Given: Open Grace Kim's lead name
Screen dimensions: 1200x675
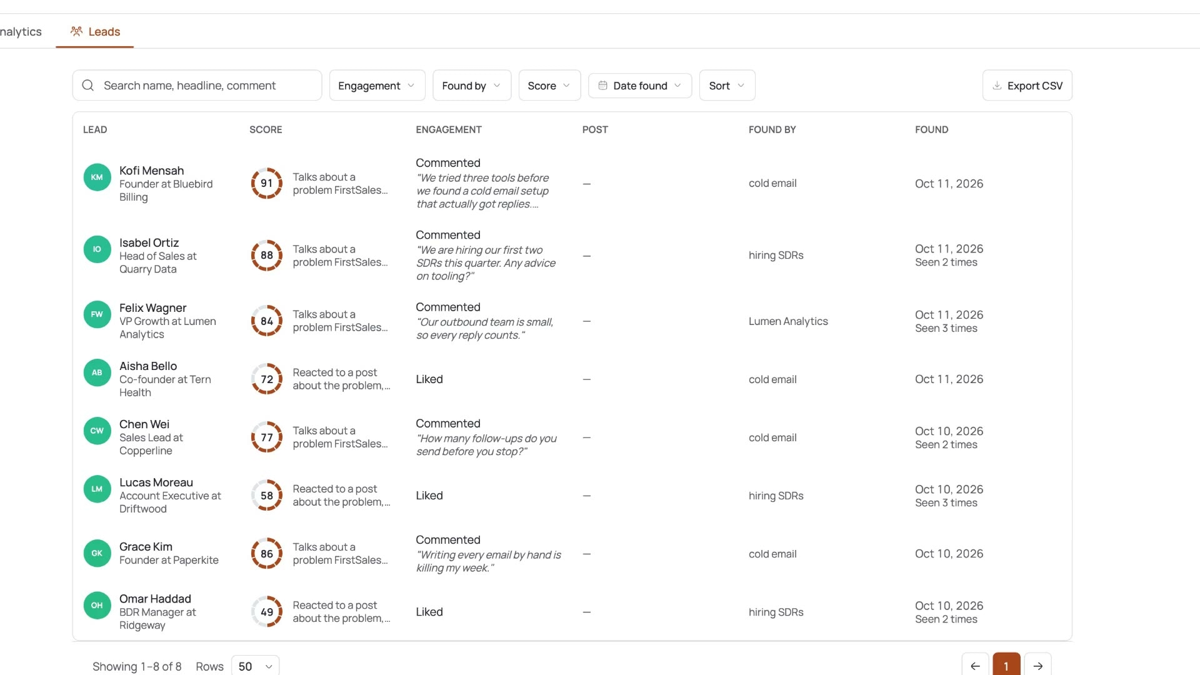Looking at the screenshot, I should tap(146, 546).
